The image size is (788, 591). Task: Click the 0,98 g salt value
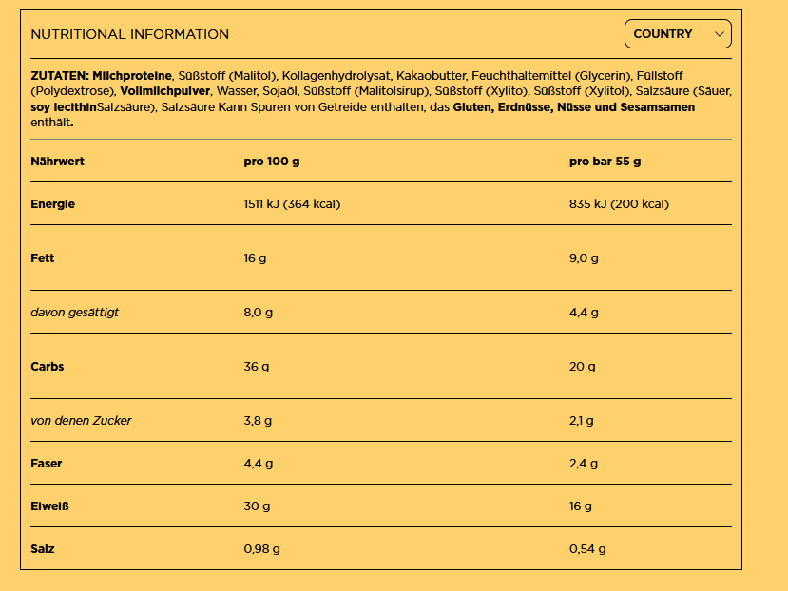point(261,549)
